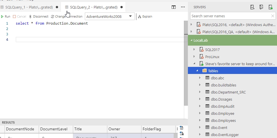Click the dbo.Department_SRC table icon
The height and width of the screenshot is (138, 277).
208,92
